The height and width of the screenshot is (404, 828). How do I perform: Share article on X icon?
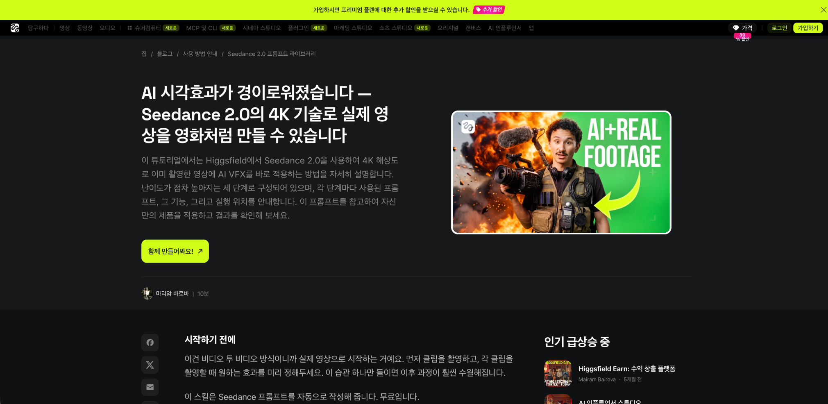[x=150, y=365]
